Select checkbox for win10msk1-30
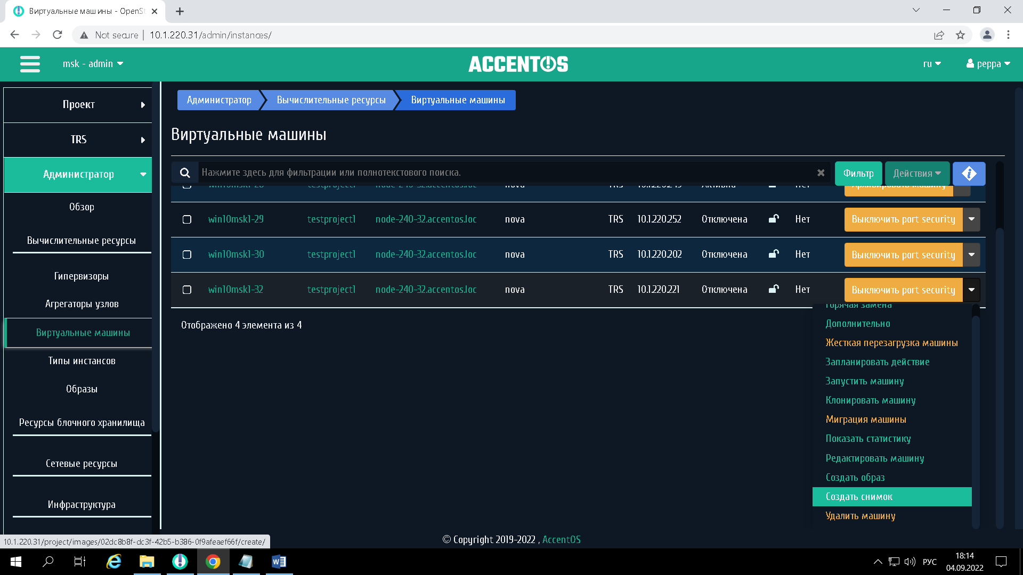Image resolution: width=1023 pixels, height=575 pixels. click(187, 254)
